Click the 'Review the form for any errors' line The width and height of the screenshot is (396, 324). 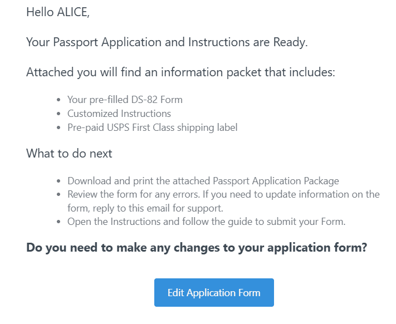click(x=223, y=194)
